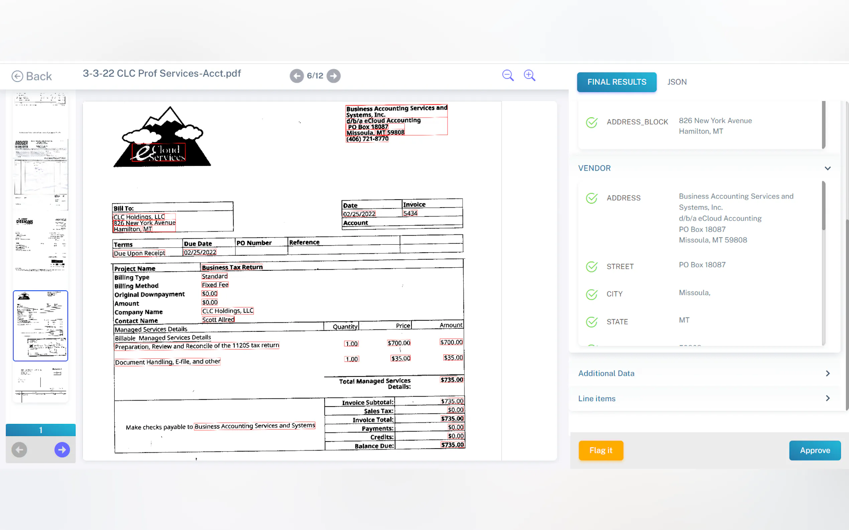Click the thumbnail next page arrow
849x530 pixels.
point(62,450)
